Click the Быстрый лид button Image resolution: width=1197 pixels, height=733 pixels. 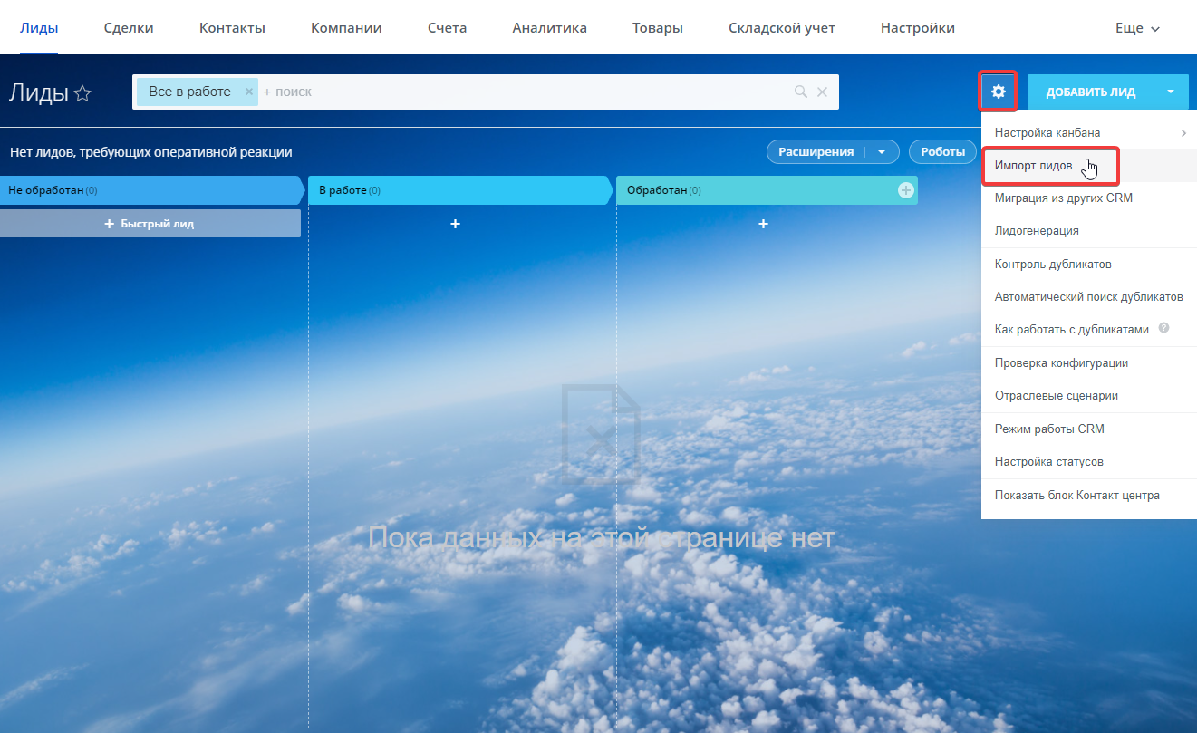(150, 224)
